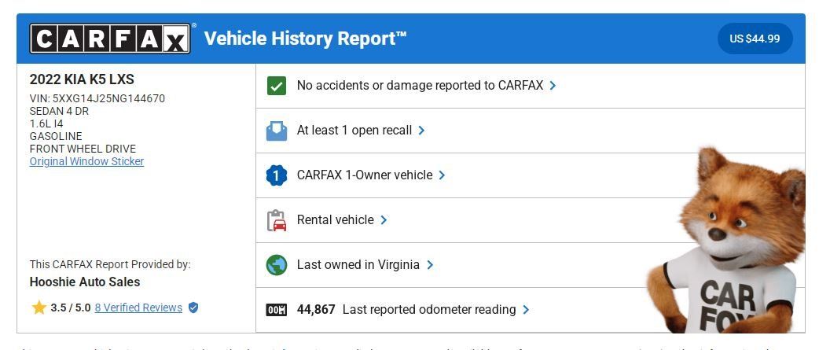819x350 pixels.
Task: Click the gold star rating icon
Action: [x=39, y=308]
